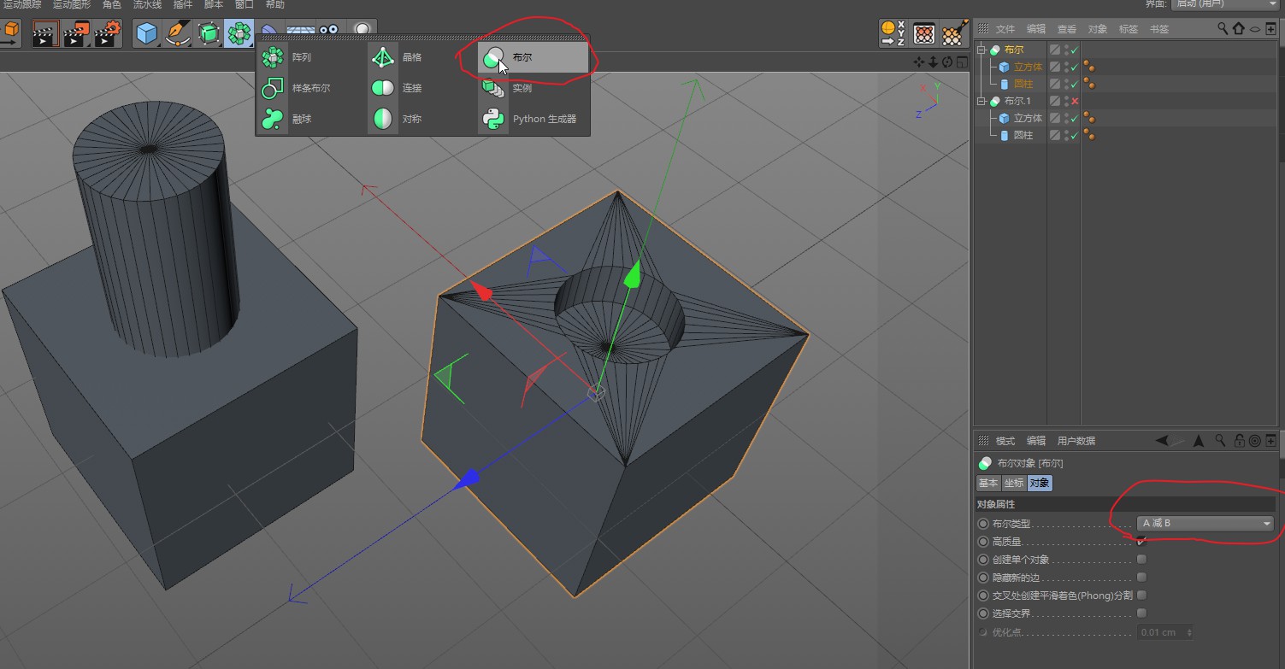Click the viewport zoom up-down arrow icon

point(933,62)
